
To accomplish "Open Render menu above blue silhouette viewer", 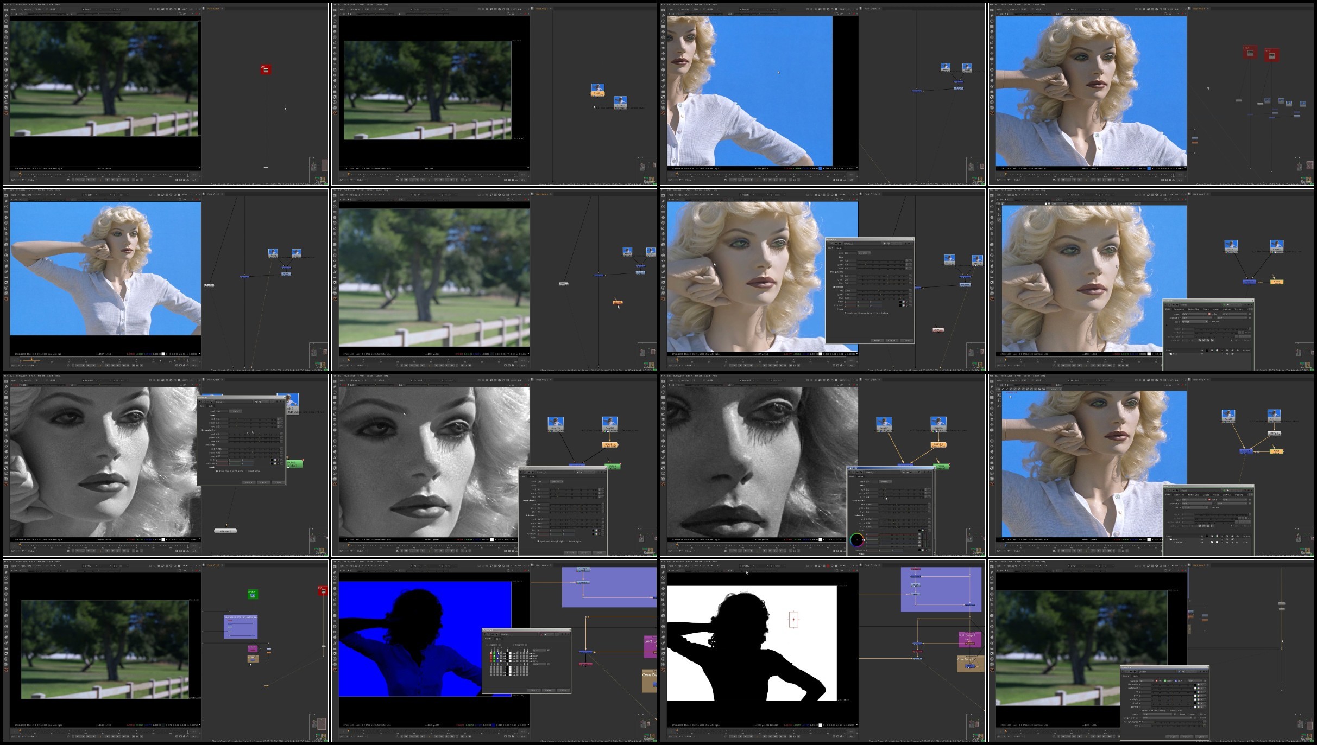I will click(x=370, y=562).
